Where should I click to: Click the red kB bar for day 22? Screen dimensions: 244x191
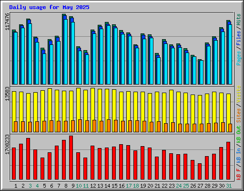(164, 165)
